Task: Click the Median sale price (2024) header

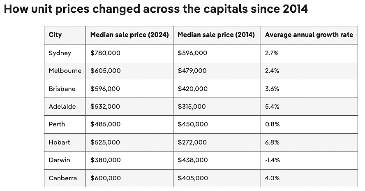Action: pos(129,35)
